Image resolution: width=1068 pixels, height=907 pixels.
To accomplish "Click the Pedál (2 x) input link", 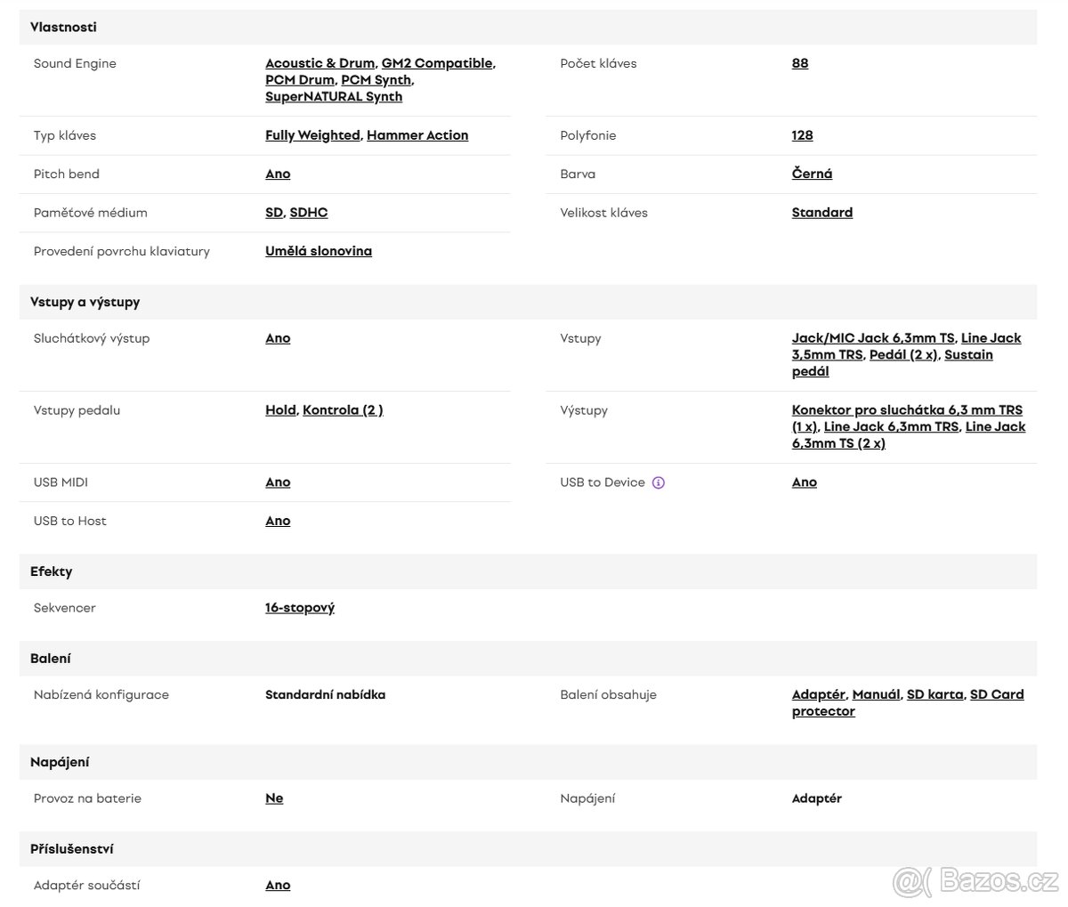I will click(x=903, y=354).
